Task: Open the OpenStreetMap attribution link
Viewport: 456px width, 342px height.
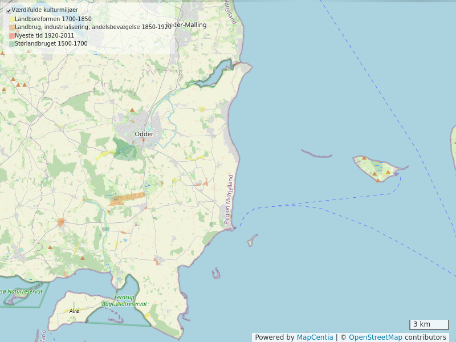Action: click(376, 337)
